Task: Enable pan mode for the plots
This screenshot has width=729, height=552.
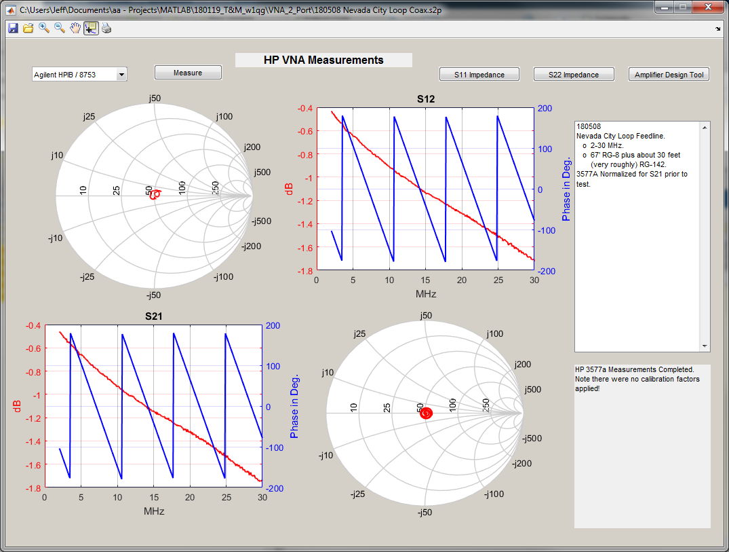Action: click(75, 28)
